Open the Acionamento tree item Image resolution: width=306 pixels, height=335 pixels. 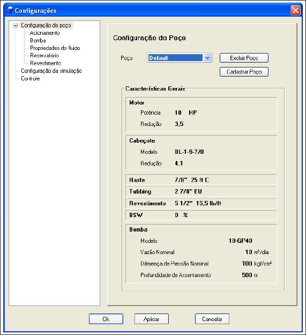point(44,33)
